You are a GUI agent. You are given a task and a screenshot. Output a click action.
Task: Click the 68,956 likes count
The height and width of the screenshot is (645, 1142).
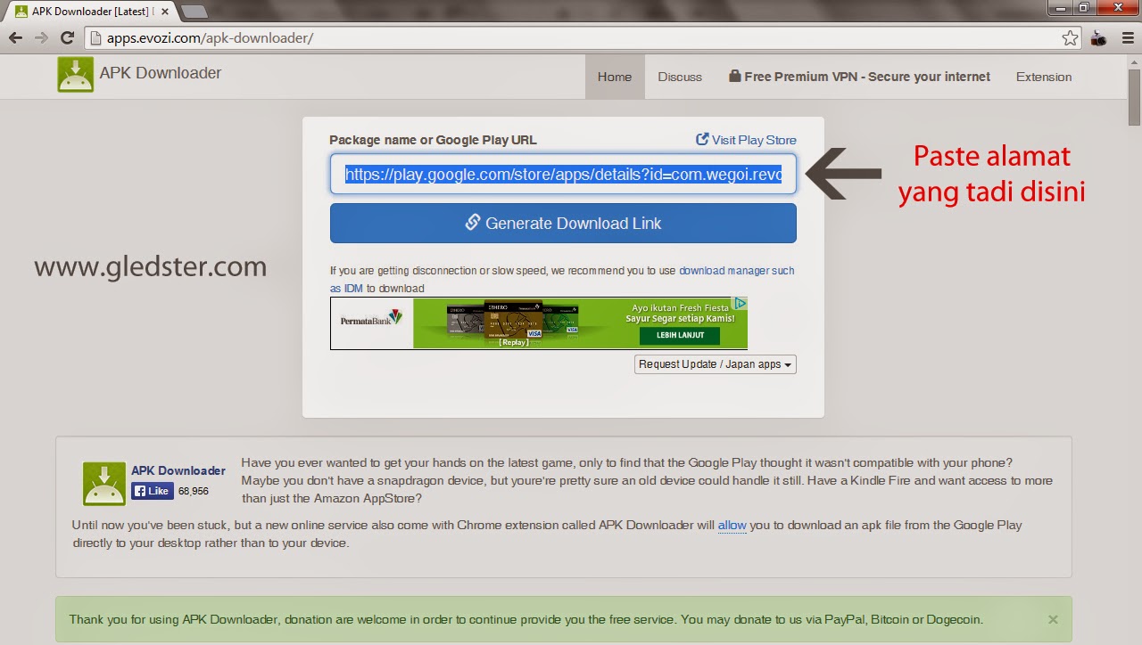pos(194,491)
